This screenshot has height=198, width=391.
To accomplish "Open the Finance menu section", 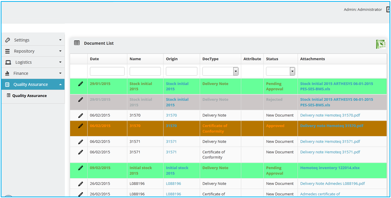I will point(33,73).
